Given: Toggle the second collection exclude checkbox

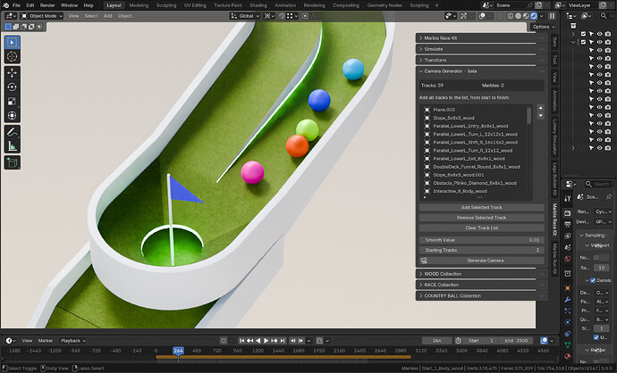Looking at the screenshot, I should coord(584,42).
